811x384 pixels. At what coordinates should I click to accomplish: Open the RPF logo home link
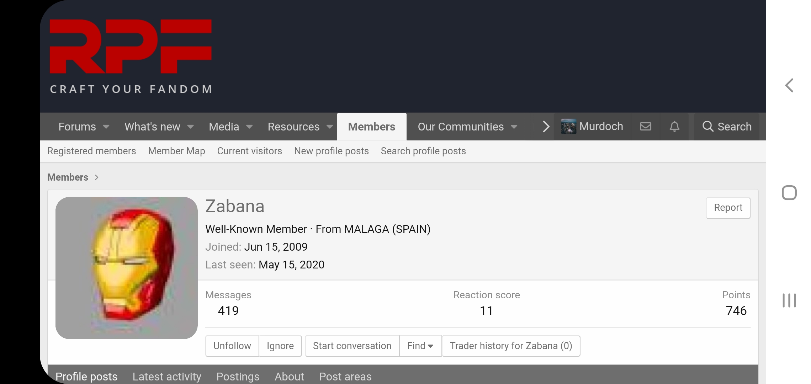click(x=131, y=56)
